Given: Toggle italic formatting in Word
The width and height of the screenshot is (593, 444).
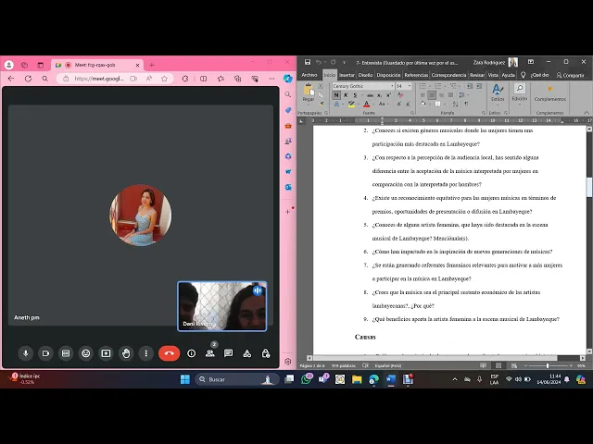Looking at the screenshot, I should coord(346,95).
